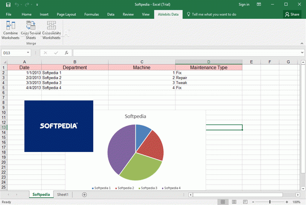Switch to Normal view icon
The image size is (306, 205).
pyautogui.click(x=223, y=202)
